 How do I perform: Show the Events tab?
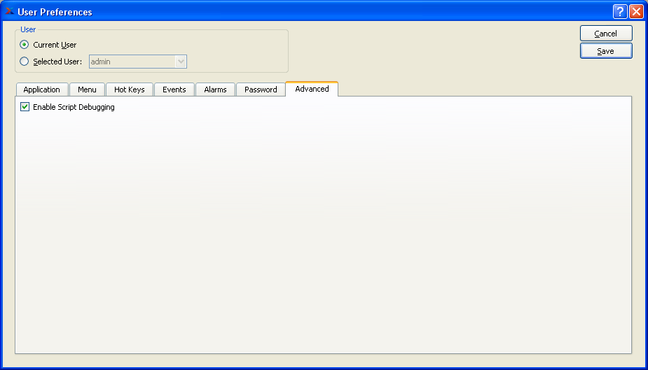coord(174,90)
